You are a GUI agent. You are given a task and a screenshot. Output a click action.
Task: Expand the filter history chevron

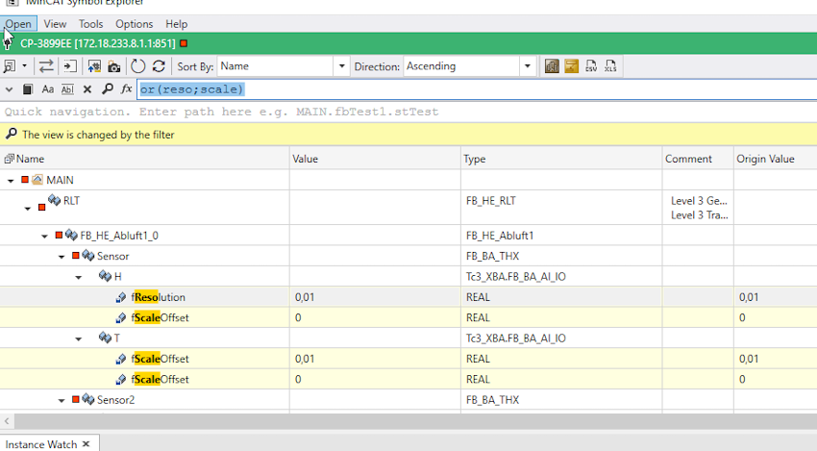pos(9,89)
